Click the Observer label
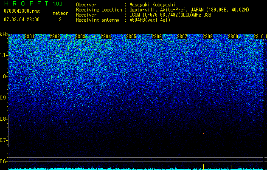This screenshot has height=170, width=267. tap(86, 5)
